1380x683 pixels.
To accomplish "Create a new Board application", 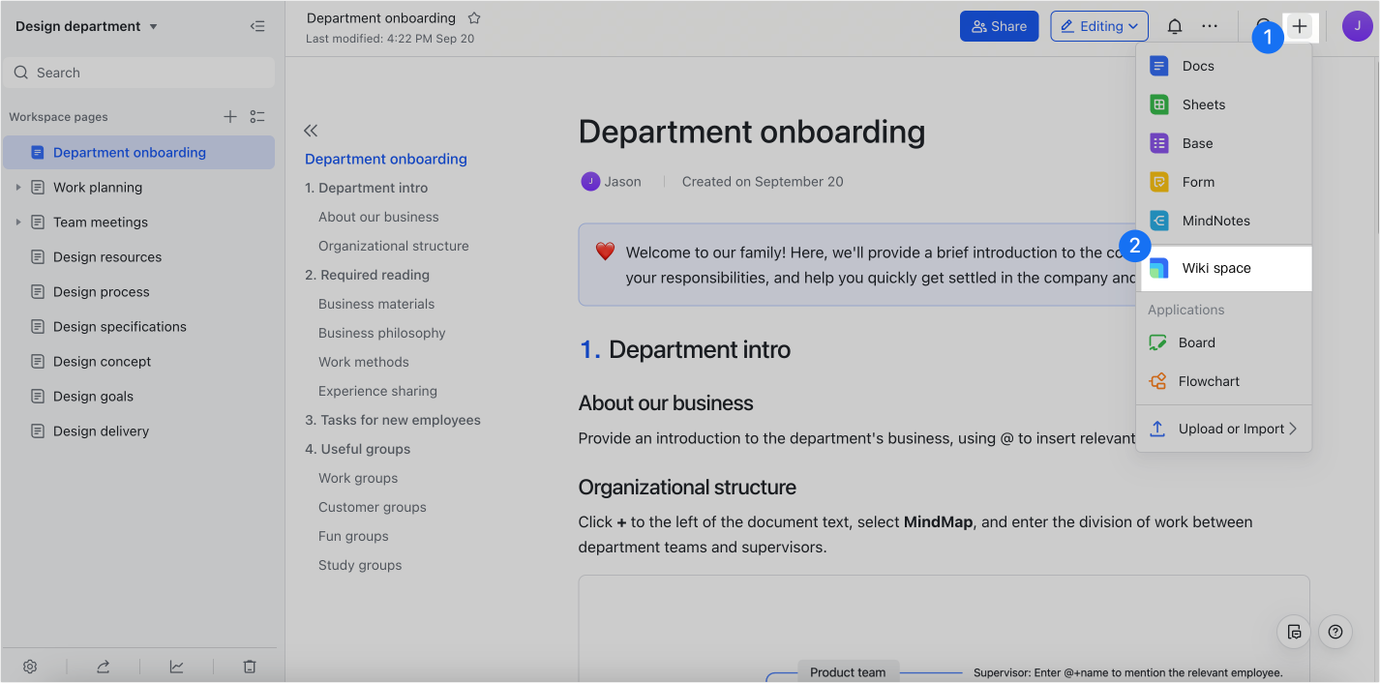I will (x=1197, y=341).
